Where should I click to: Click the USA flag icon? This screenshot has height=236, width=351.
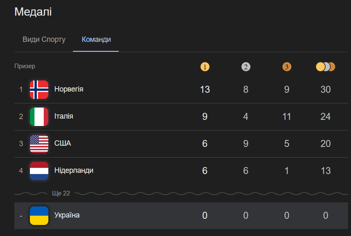(39, 144)
